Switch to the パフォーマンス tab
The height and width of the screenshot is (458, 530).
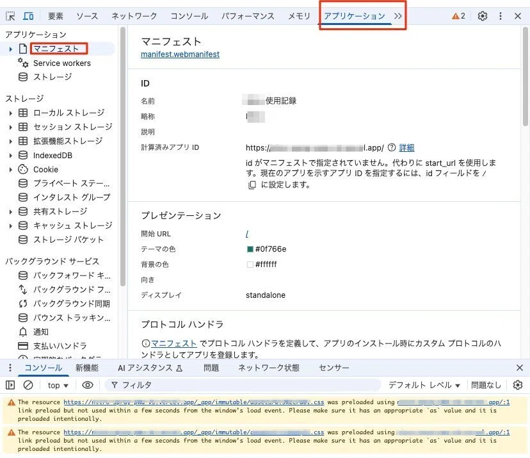[248, 16]
